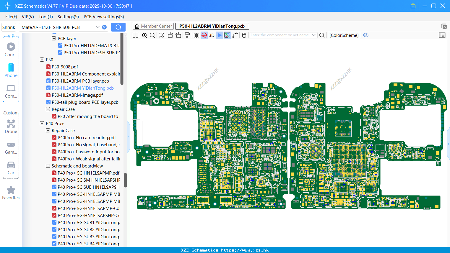Screen dimensions: 450x253
Task: Open the Settings(S) menu
Action: (68, 17)
